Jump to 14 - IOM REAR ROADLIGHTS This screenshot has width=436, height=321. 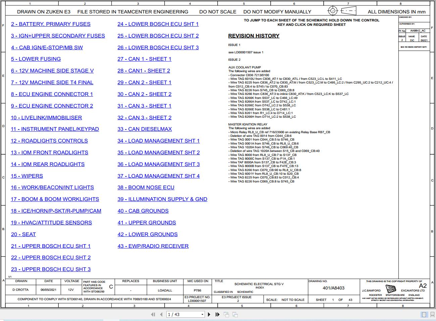[x=48, y=164]
